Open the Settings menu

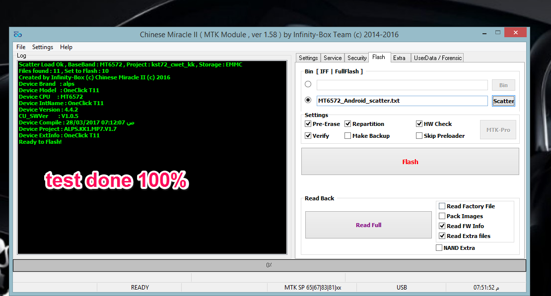43,47
